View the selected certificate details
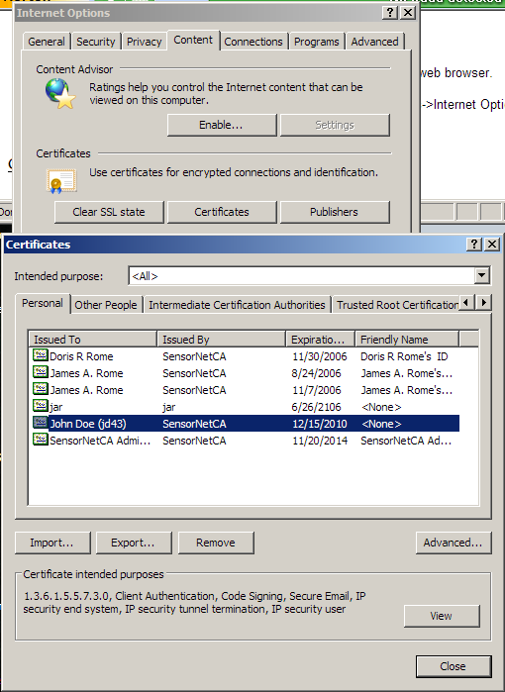This screenshot has height=692, width=505. 442,616
